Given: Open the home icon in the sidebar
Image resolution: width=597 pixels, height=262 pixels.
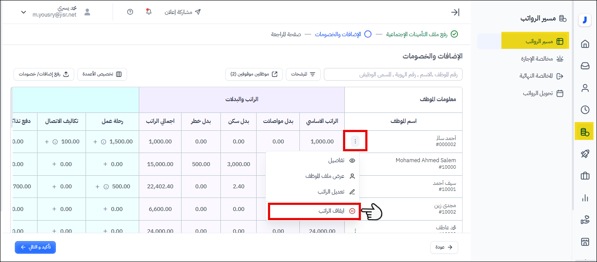Looking at the screenshot, I should (585, 44).
